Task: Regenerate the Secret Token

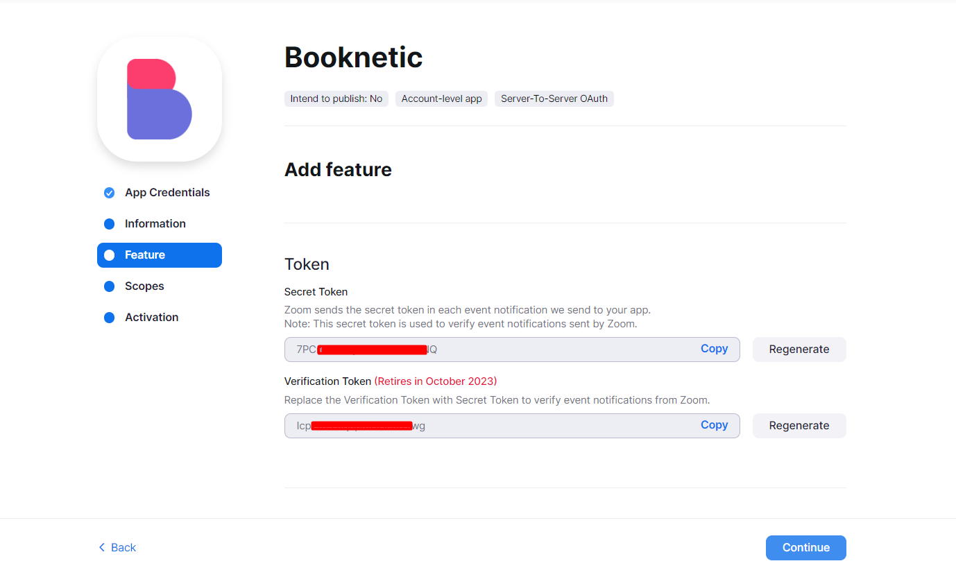Action: click(799, 350)
